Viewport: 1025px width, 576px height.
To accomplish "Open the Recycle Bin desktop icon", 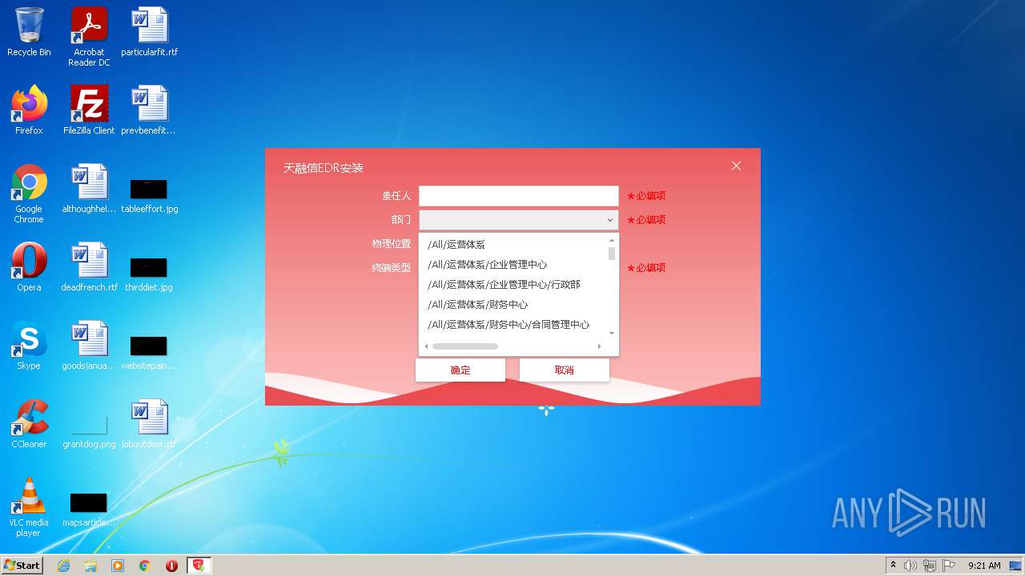I will [x=29, y=32].
